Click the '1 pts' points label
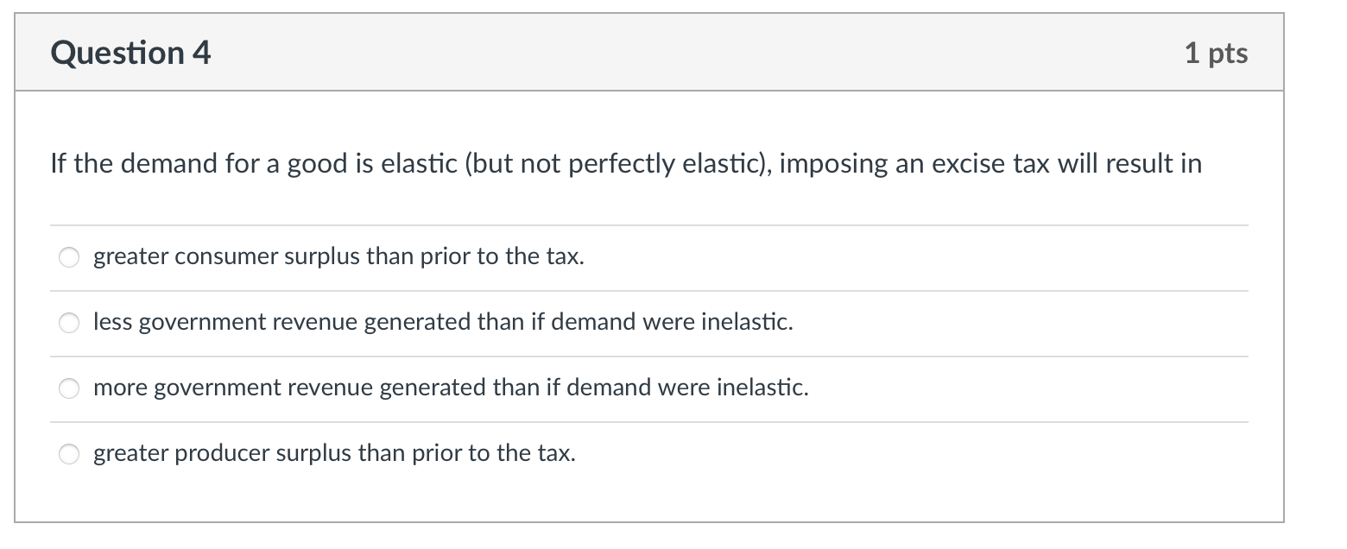The height and width of the screenshot is (549, 1347). click(1217, 54)
